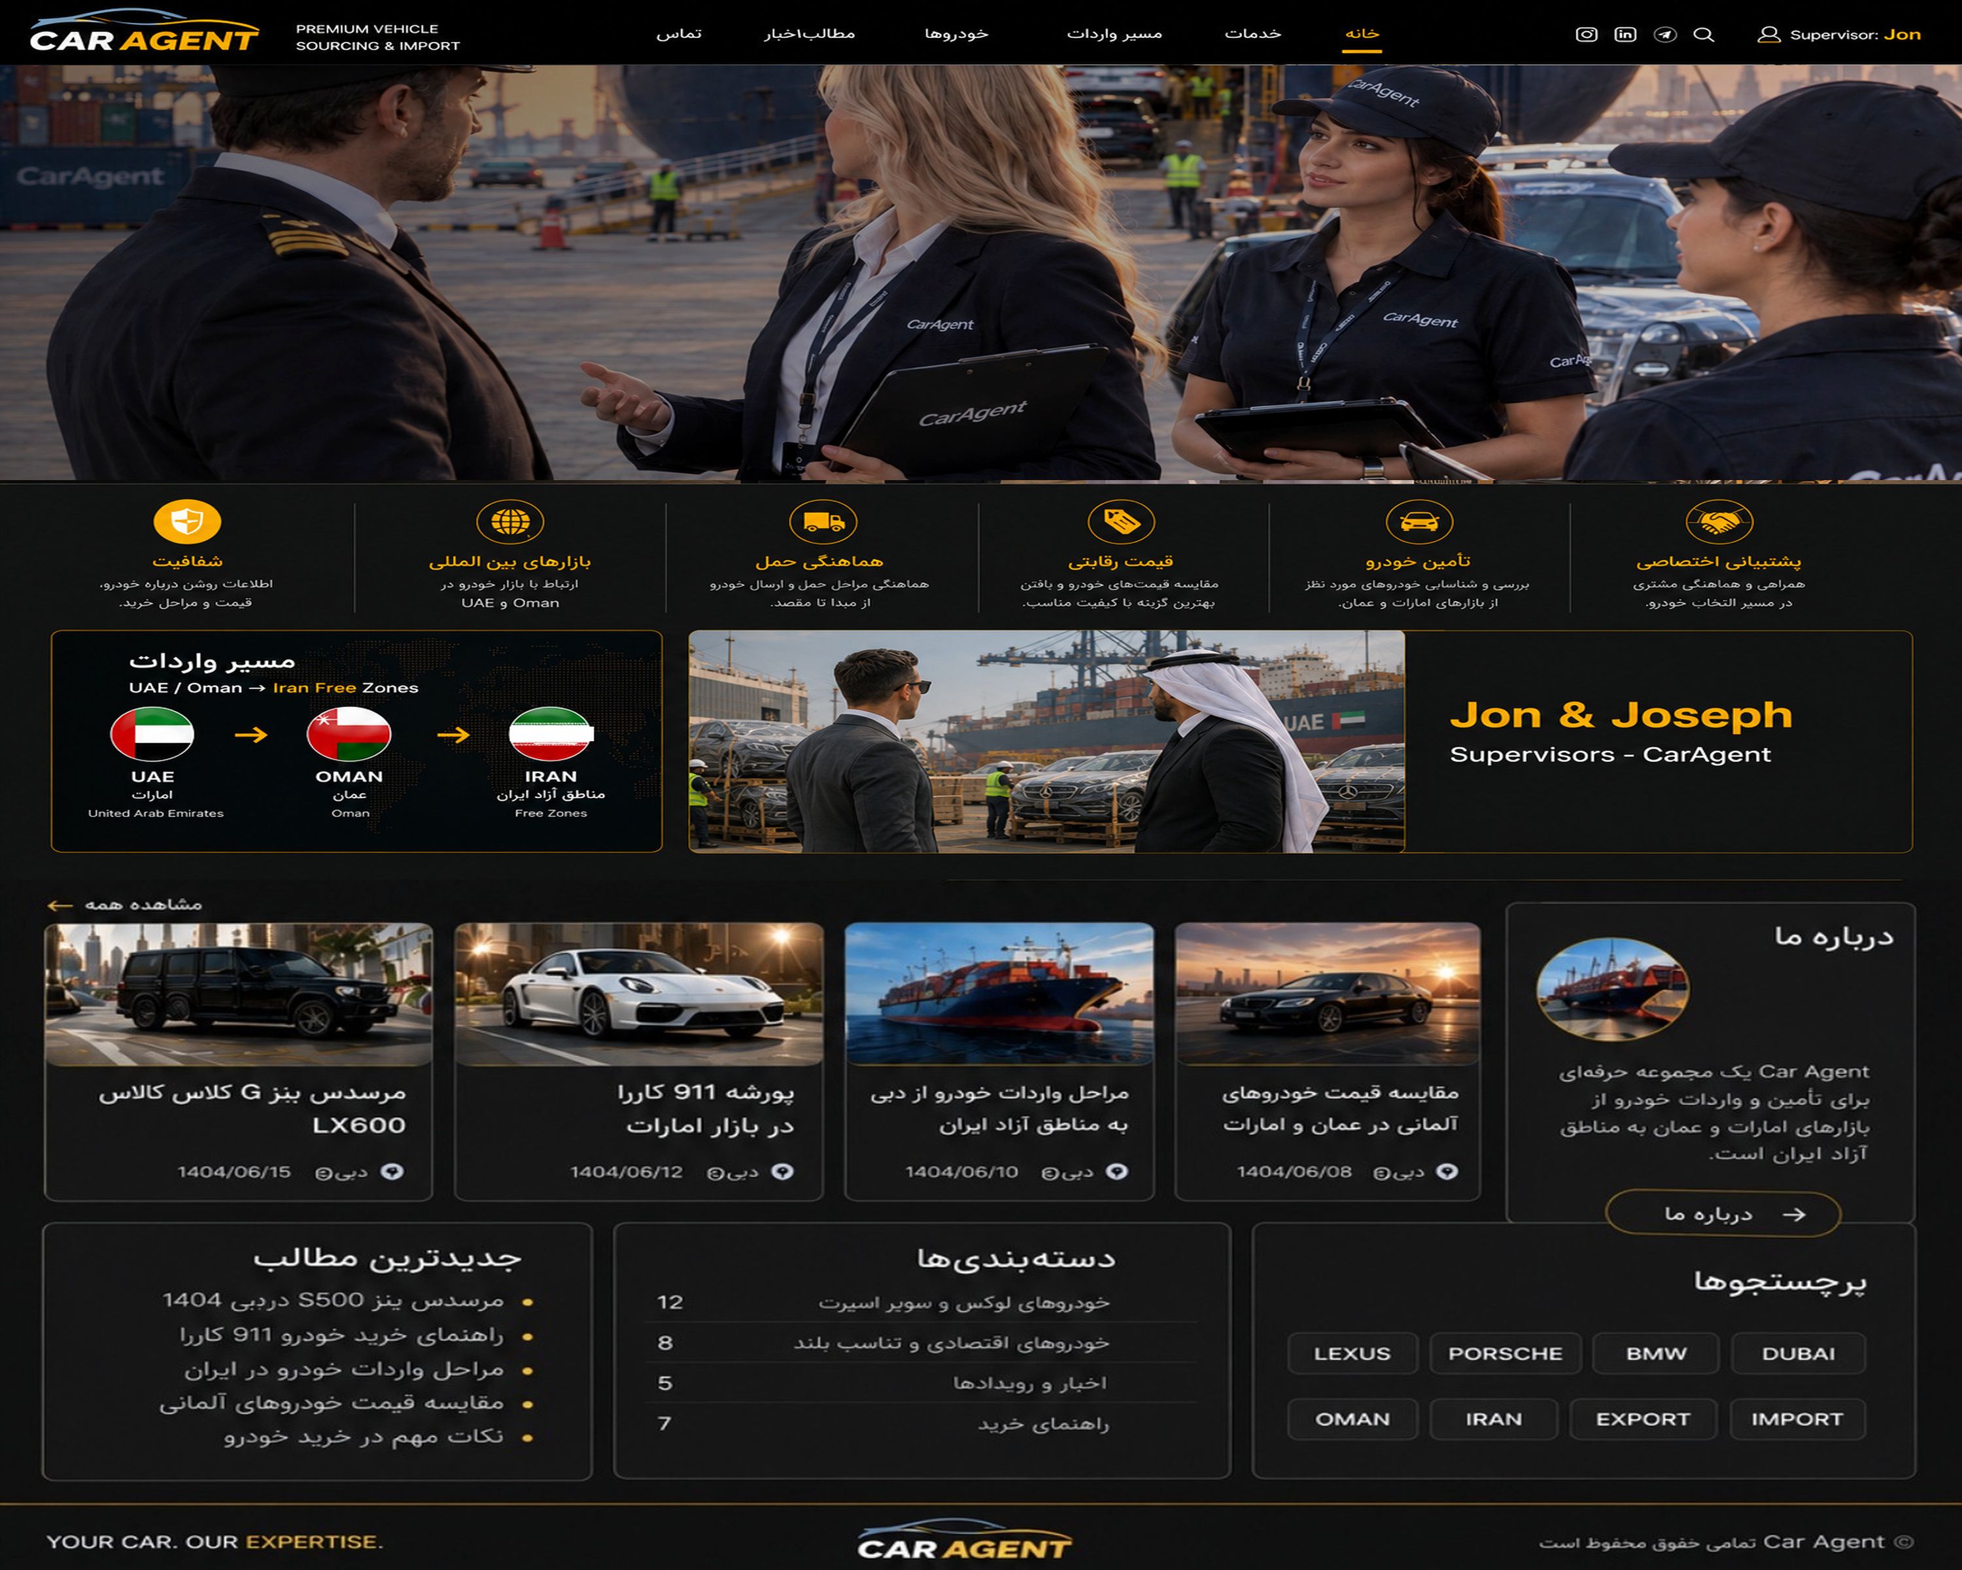The width and height of the screenshot is (1962, 1570).
Task: Open the Telegram icon in header
Action: [1665, 35]
